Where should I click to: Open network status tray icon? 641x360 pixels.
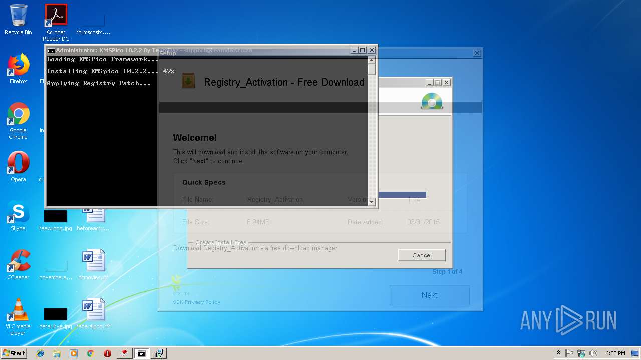pos(581,353)
